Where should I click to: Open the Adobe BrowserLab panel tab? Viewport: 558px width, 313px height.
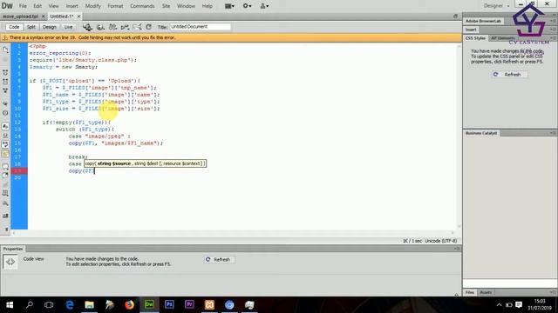point(483,21)
